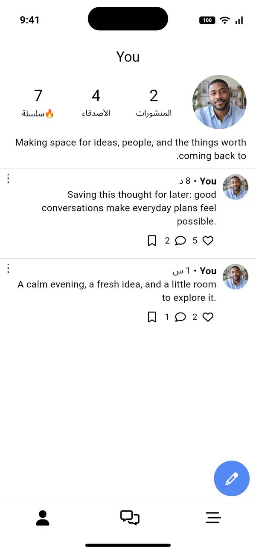
Task: Open comments on the "Saving this thought" post
Action: [x=180, y=241]
